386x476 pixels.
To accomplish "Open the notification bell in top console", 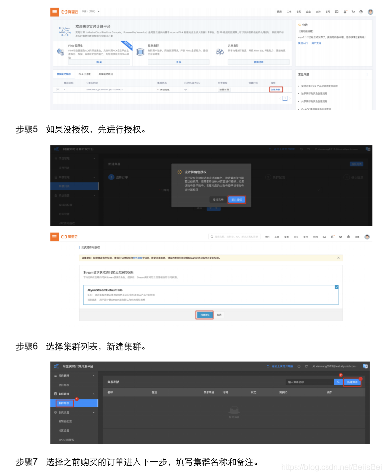I will point(345,12).
